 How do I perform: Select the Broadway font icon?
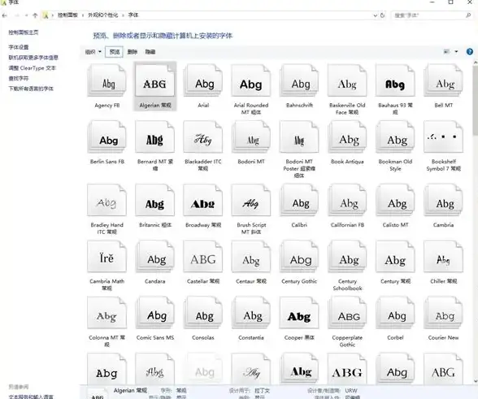pyautogui.click(x=203, y=200)
